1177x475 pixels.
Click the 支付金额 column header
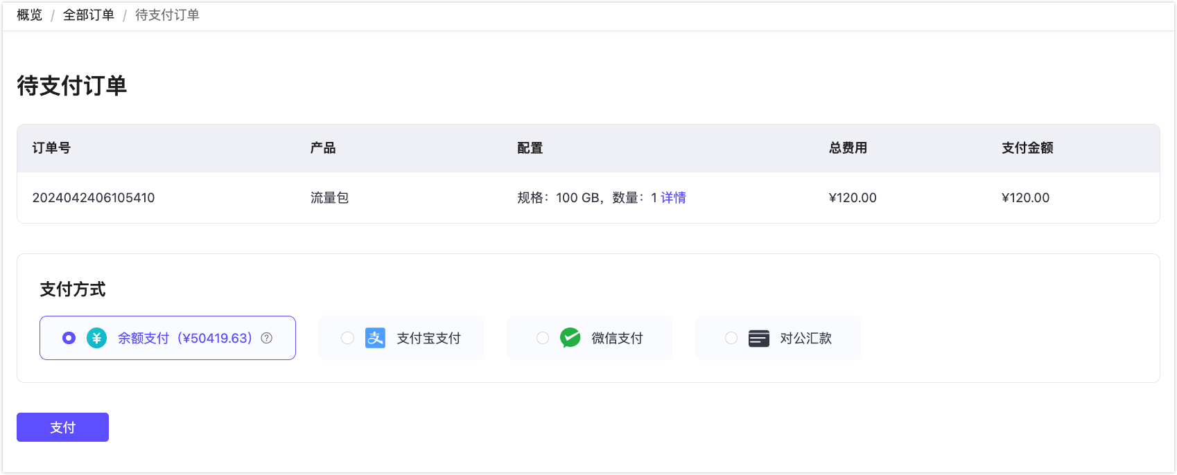(x=1027, y=148)
